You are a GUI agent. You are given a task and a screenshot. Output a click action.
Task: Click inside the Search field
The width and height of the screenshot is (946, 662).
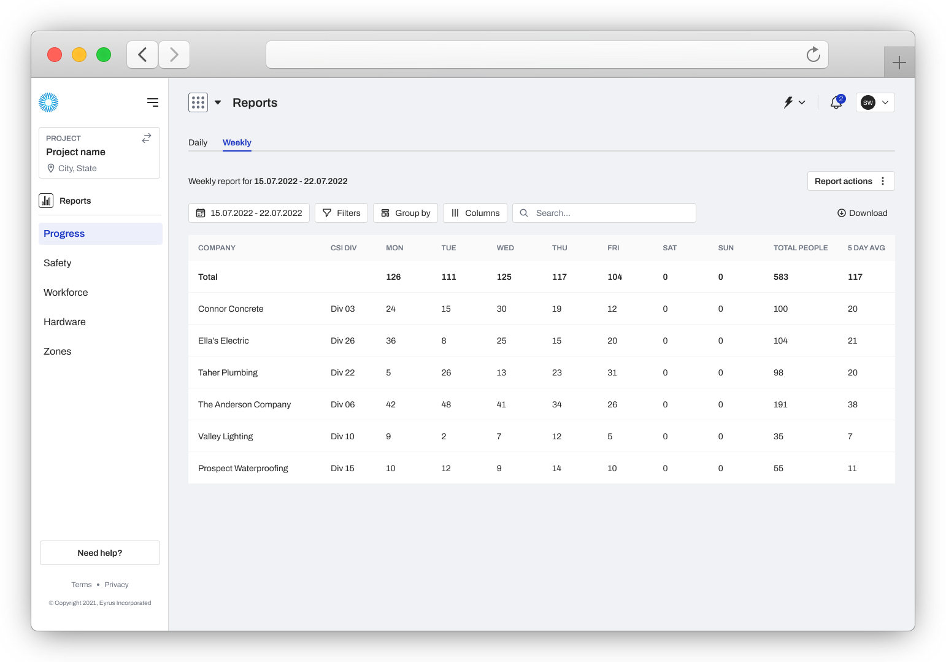click(604, 213)
